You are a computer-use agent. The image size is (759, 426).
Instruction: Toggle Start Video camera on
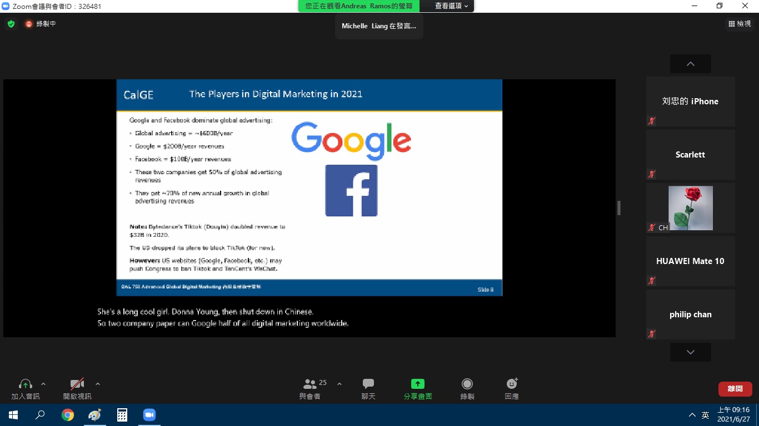[77, 384]
